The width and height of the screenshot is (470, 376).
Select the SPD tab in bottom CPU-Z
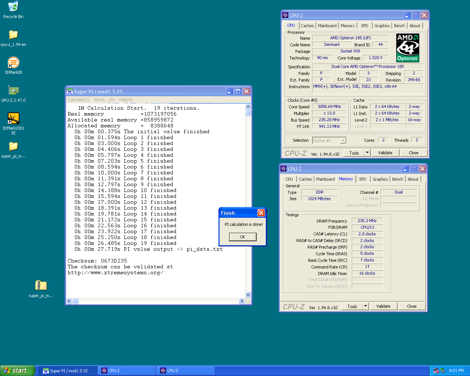[363, 179]
